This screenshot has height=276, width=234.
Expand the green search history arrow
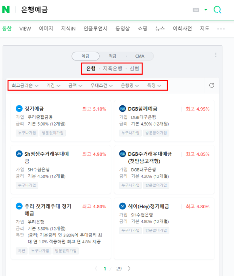pyautogui.click(x=206, y=10)
